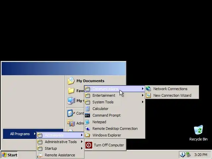Click the Calculator icon

coord(87,109)
